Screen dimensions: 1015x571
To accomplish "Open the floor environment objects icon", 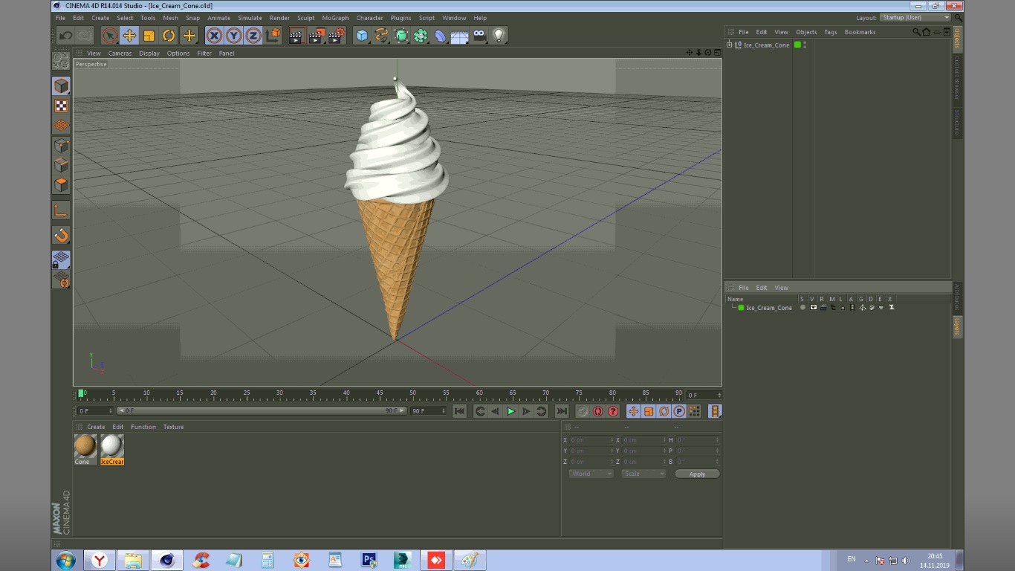I will click(459, 35).
